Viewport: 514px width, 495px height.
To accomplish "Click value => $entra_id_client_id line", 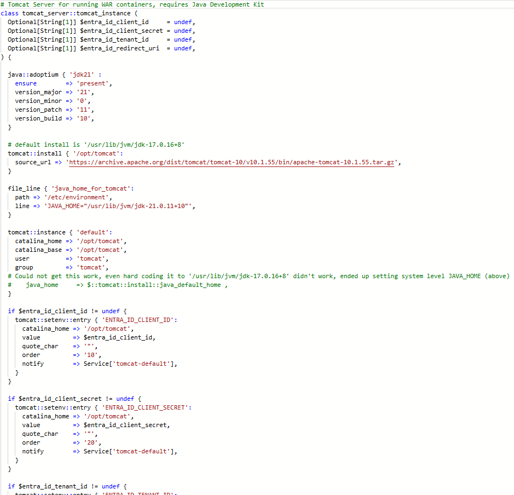I will 89,337.
